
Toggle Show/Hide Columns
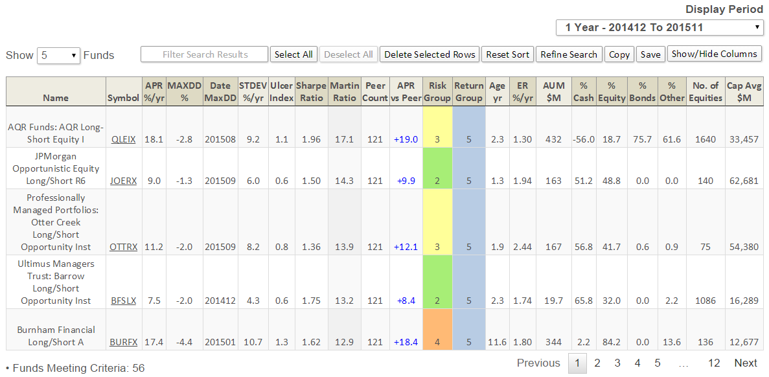click(x=714, y=54)
